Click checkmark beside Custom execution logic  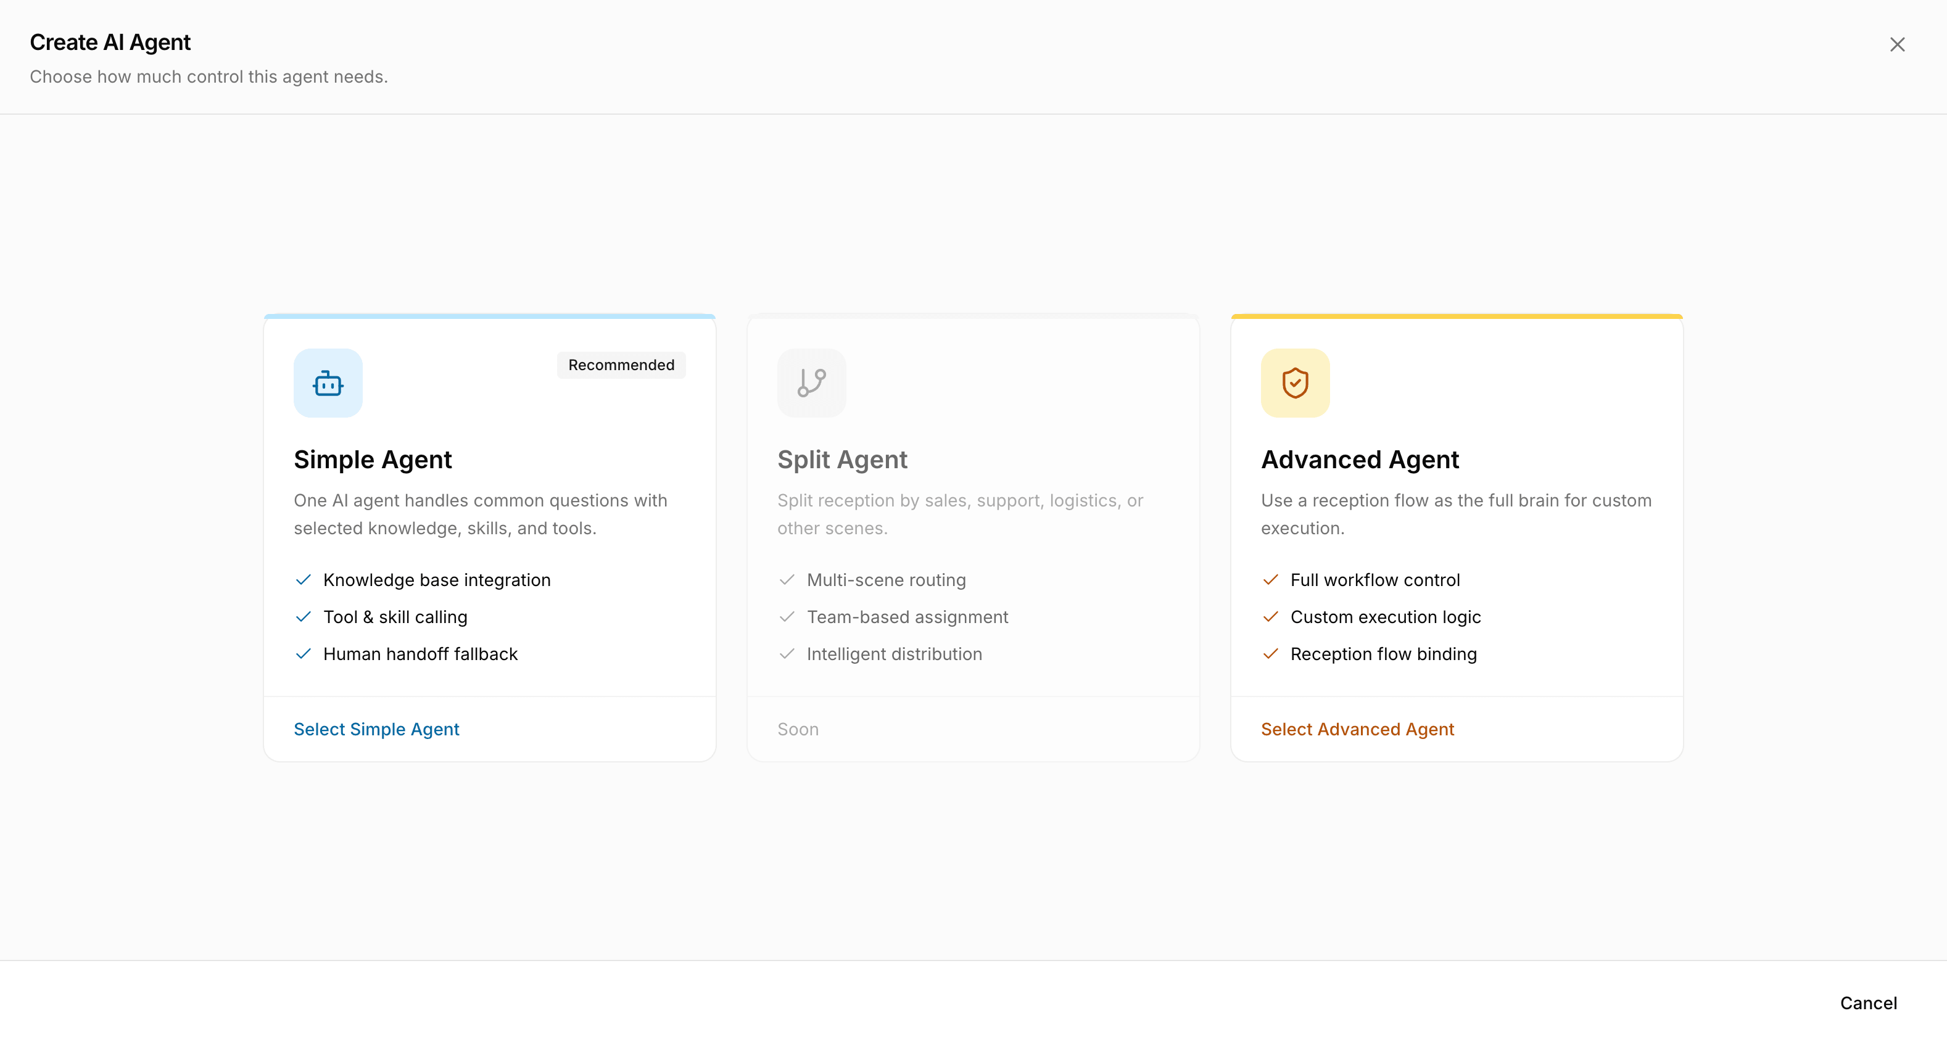[1270, 616]
